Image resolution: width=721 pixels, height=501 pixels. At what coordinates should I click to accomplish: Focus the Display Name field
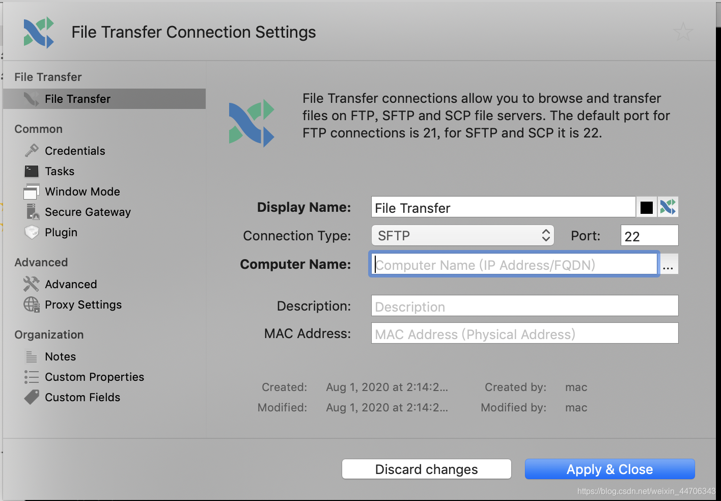[x=503, y=207]
